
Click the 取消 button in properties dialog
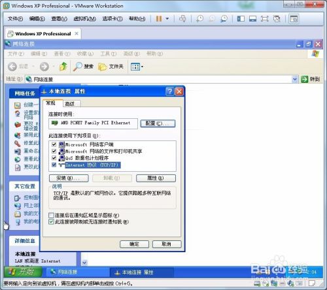pos(167,244)
